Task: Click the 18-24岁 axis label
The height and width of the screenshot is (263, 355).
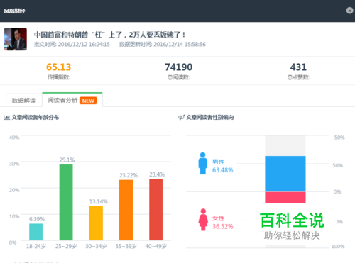Action: coord(36,246)
